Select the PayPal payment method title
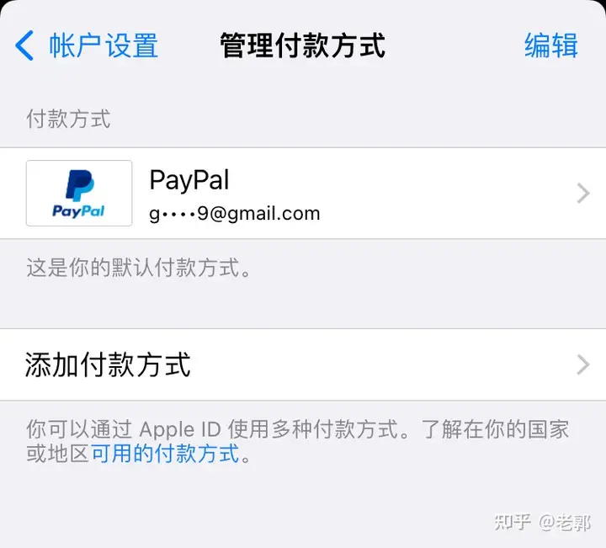Viewport: 606px width, 548px height. pyautogui.click(x=189, y=180)
